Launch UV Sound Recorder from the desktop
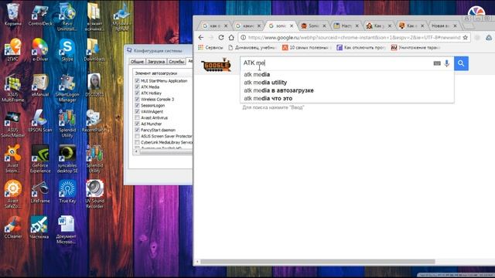 tap(94, 194)
